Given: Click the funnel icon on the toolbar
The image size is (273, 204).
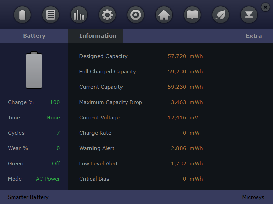Looking at the screenshot, I should pyautogui.click(x=249, y=15).
